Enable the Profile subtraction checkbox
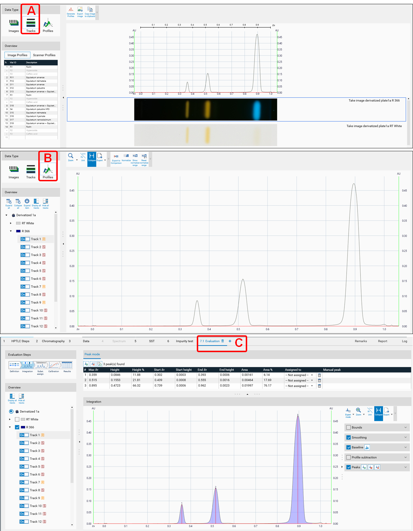This screenshot has height=531, width=413. click(349, 457)
